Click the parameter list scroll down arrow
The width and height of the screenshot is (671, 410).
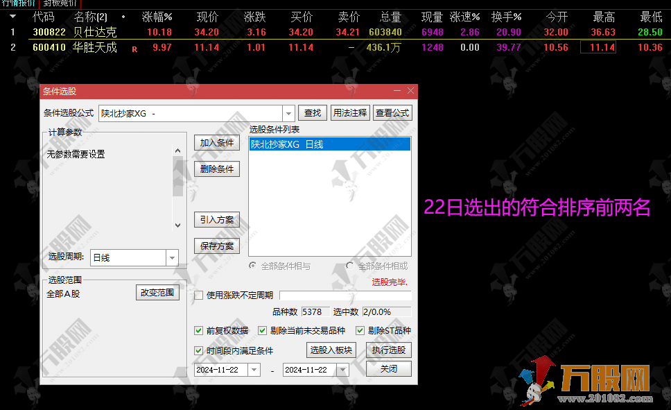coord(178,225)
